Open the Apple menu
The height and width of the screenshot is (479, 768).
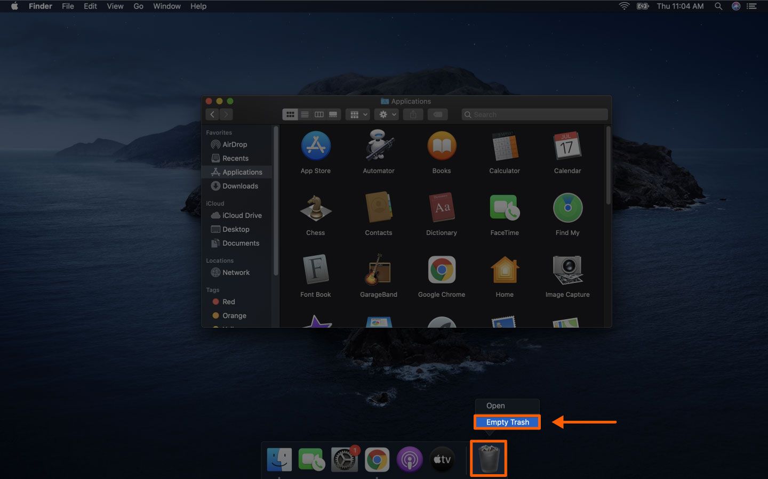(14, 6)
